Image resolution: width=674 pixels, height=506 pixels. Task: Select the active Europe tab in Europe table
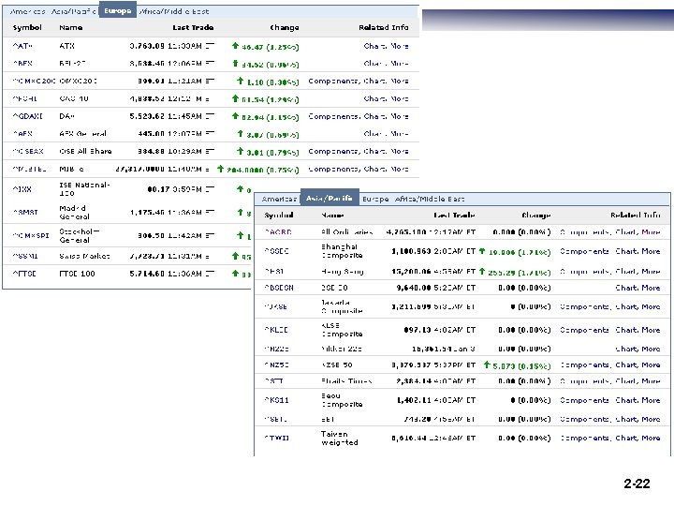coord(117,10)
